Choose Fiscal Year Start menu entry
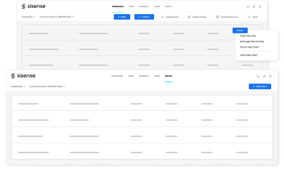The width and height of the screenshot is (284, 173). point(250,47)
